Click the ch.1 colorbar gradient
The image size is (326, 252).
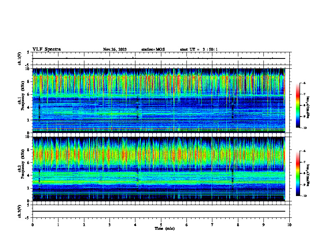[x=298, y=105]
